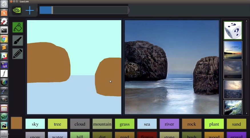Viewport: 250px width, 138px height.
Task: Click the style list scrollbar down arrow
Action: click(x=247, y=113)
